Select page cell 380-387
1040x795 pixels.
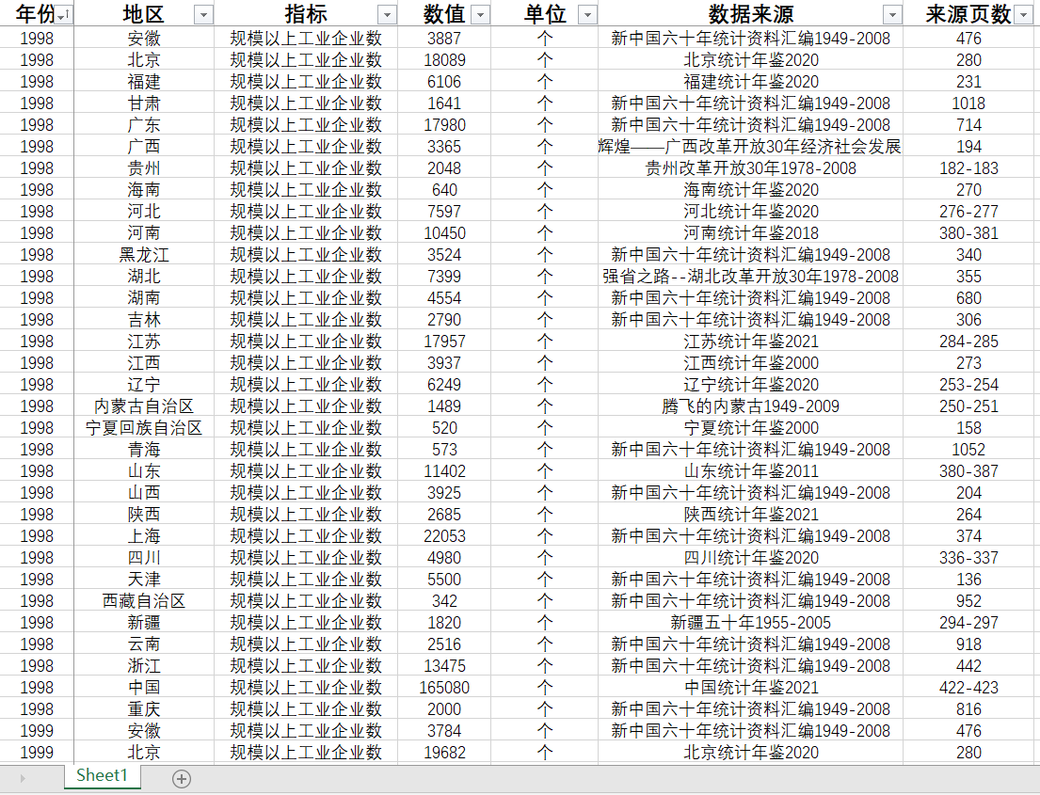pos(968,470)
